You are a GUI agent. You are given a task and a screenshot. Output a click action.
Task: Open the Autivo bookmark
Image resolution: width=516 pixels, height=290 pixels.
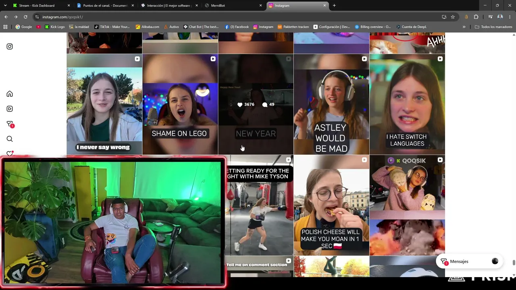171,27
